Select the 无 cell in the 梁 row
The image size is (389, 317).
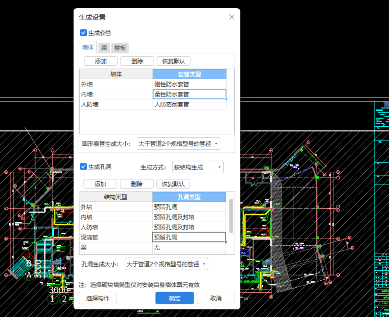pos(189,247)
